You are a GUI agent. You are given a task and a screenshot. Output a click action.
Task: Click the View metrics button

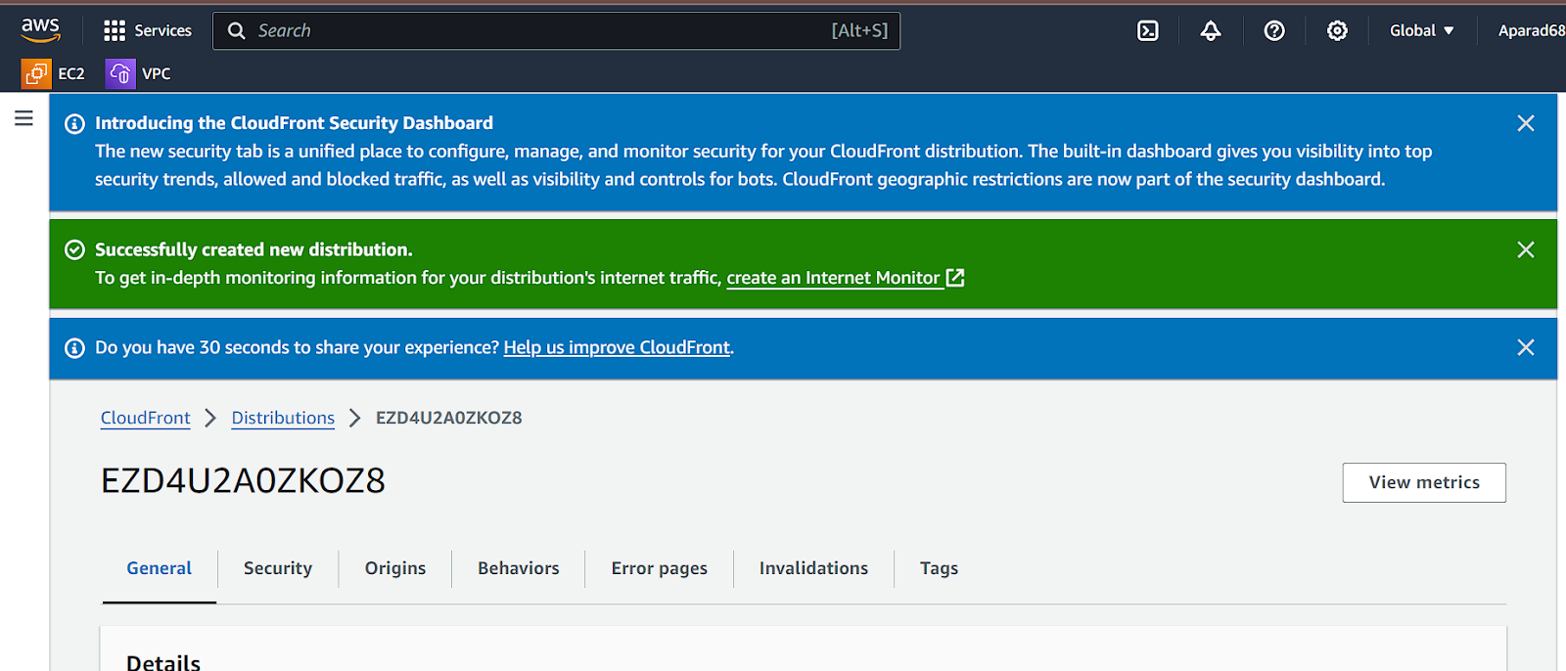[1424, 482]
